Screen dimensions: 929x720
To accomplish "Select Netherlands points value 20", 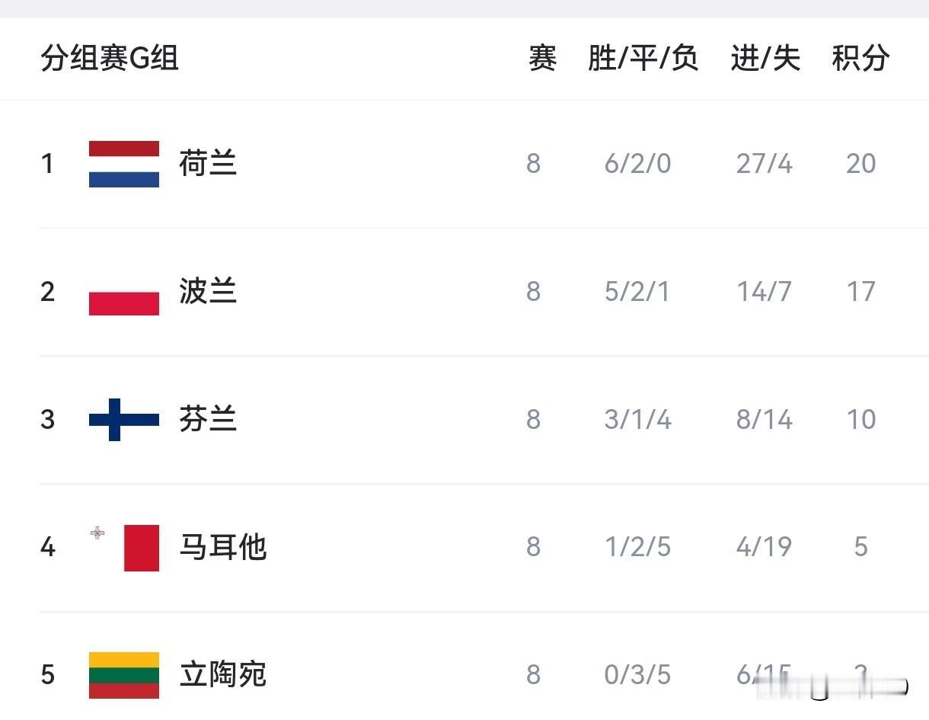I will pyautogui.click(x=860, y=164).
